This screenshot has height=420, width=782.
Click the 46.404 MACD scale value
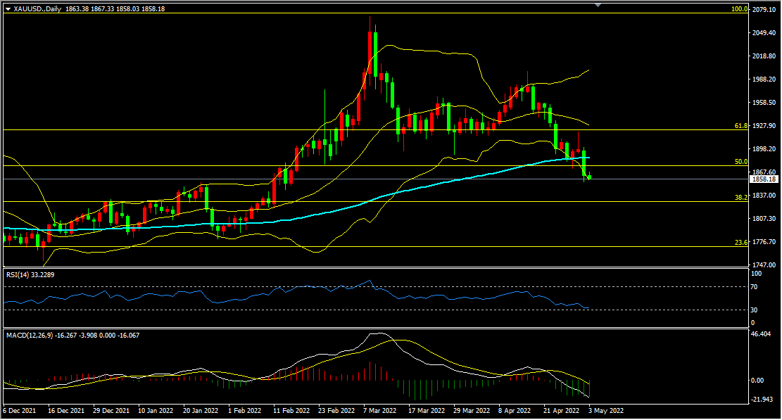[x=761, y=333]
